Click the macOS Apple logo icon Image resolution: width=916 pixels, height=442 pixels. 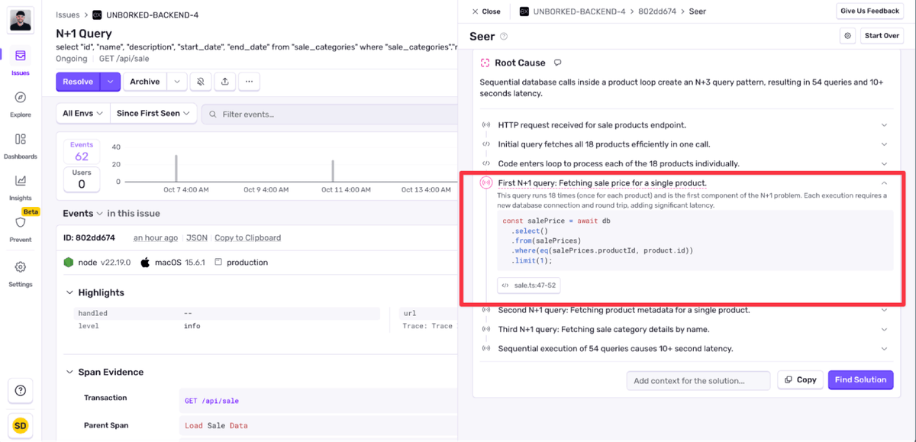(145, 262)
